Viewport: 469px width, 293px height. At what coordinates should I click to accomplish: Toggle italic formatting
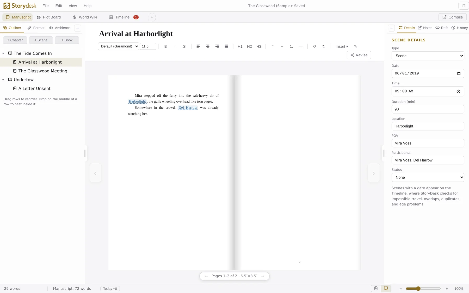tap(175, 46)
